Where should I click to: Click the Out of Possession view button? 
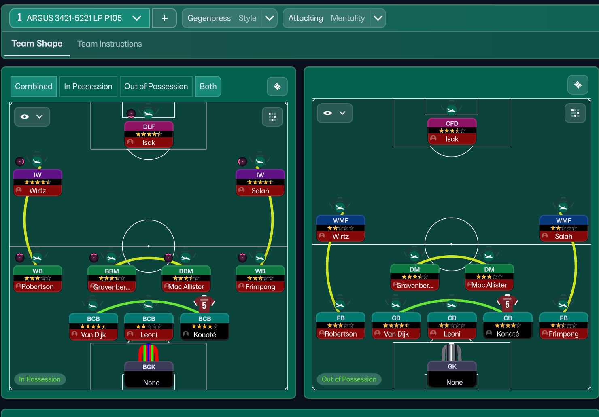[156, 87]
